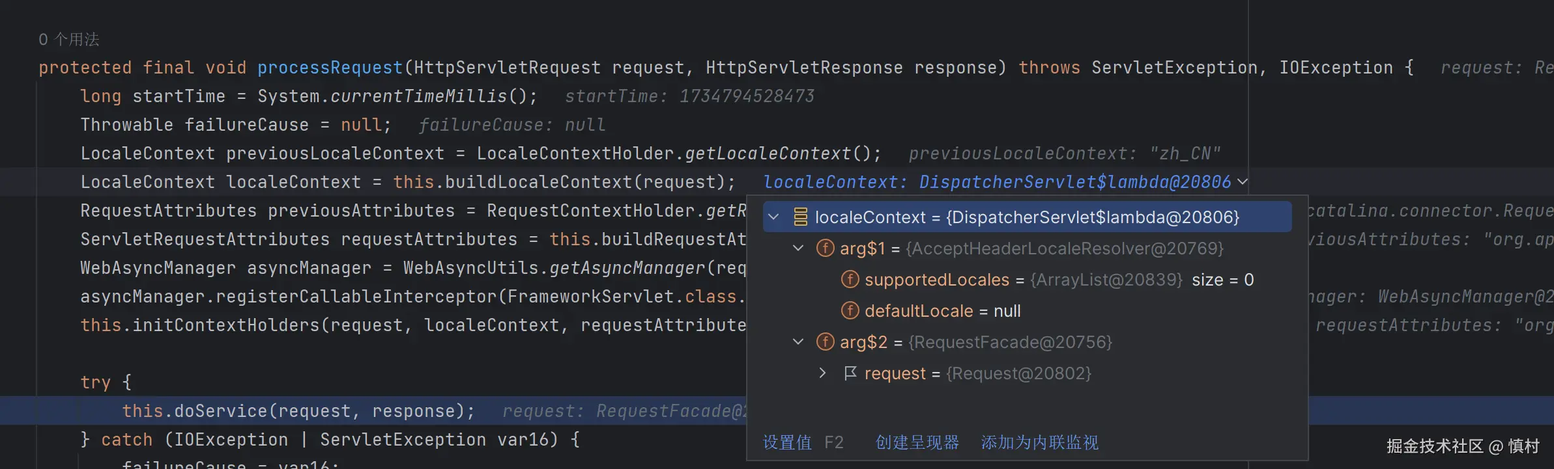Select the supportedLocales tree row
Image resolution: width=1554 pixels, height=469 pixels.
[x=1027, y=280]
